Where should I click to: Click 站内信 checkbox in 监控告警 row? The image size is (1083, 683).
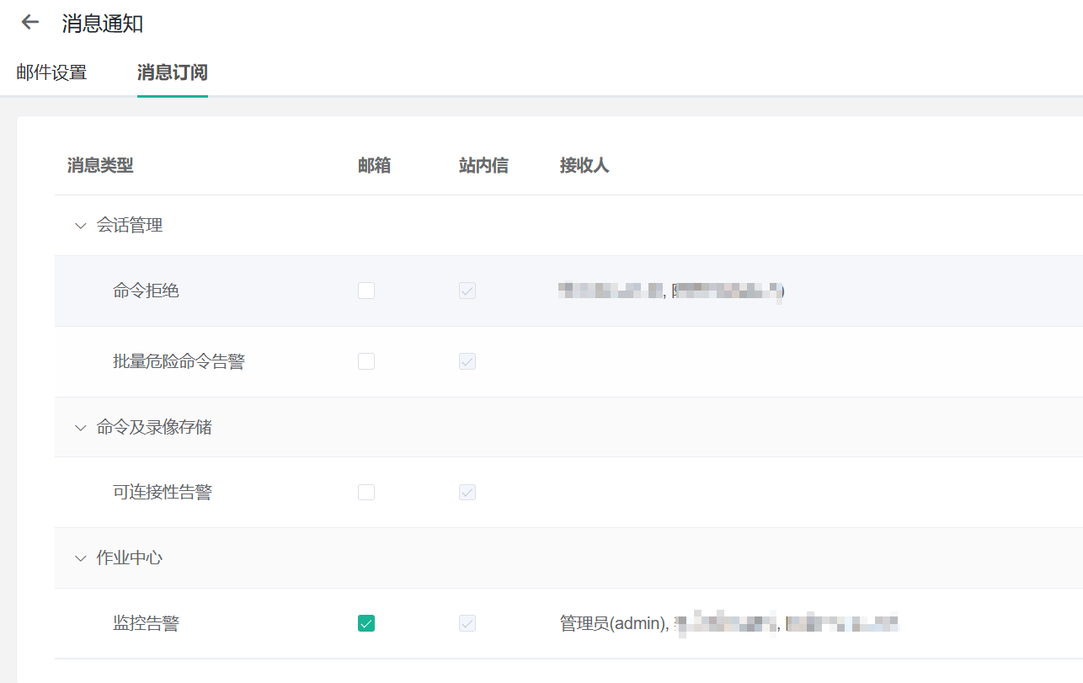pos(467,623)
